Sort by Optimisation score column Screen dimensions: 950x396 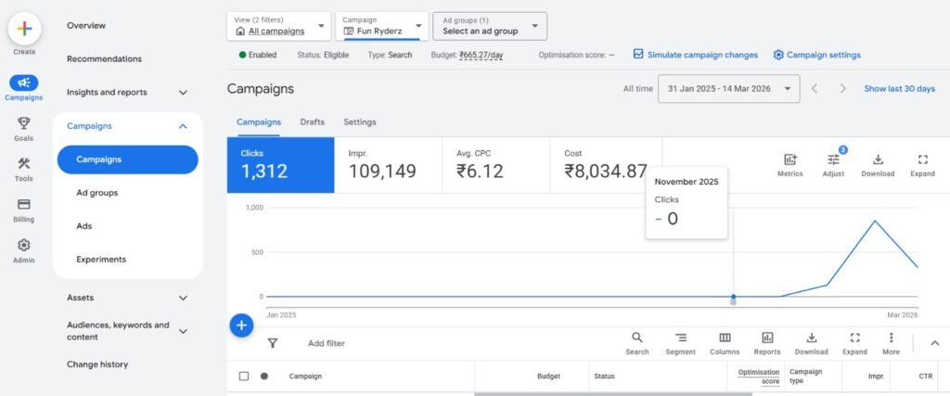click(759, 376)
